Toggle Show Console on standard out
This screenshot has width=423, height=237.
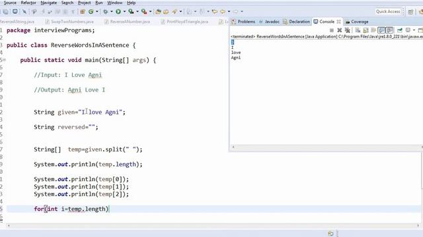pyautogui.click(x=381, y=30)
